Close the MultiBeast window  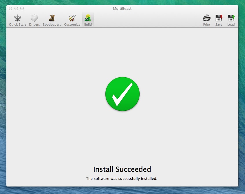10,8
